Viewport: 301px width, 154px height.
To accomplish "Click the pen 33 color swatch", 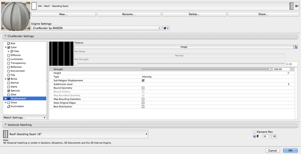I will pos(273,136).
